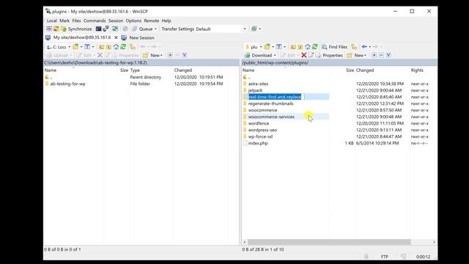Click the remote panel directory tree icon
The image size is (469, 264).
354,47
